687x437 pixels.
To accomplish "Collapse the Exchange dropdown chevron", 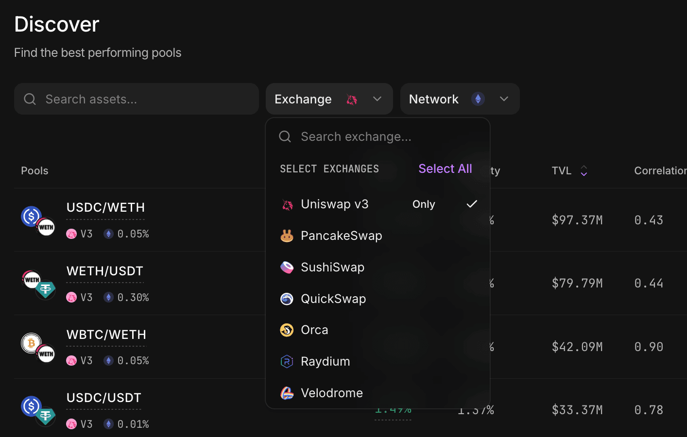I will tap(377, 99).
